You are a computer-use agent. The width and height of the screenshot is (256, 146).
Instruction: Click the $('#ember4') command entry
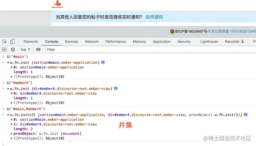pyautogui.click(x=20, y=83)
